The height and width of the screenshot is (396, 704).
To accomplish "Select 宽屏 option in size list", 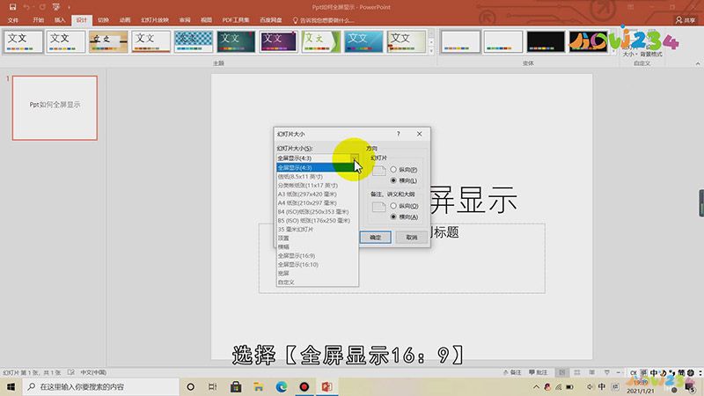I will click(317, 273).
